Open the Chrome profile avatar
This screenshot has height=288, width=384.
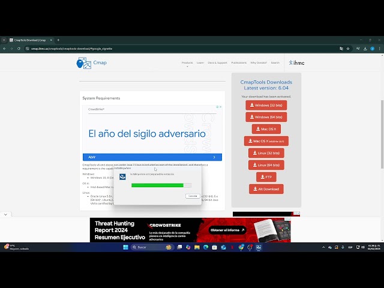coord(372,49)
